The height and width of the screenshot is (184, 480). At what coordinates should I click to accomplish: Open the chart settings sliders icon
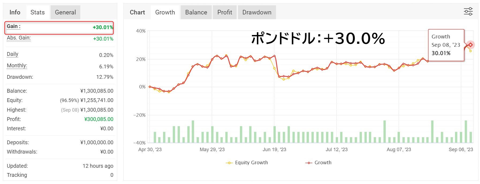[x=468, y=11]
